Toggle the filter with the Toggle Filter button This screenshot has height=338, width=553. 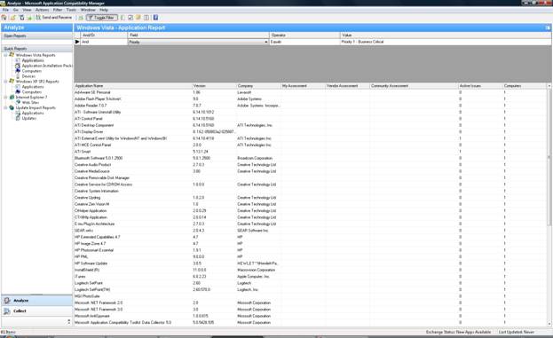click(x=102, y=17)
